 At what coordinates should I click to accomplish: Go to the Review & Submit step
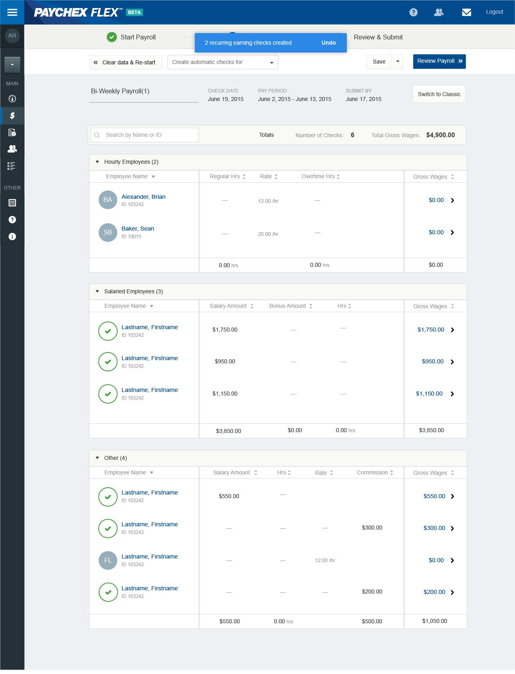(378, 37)
